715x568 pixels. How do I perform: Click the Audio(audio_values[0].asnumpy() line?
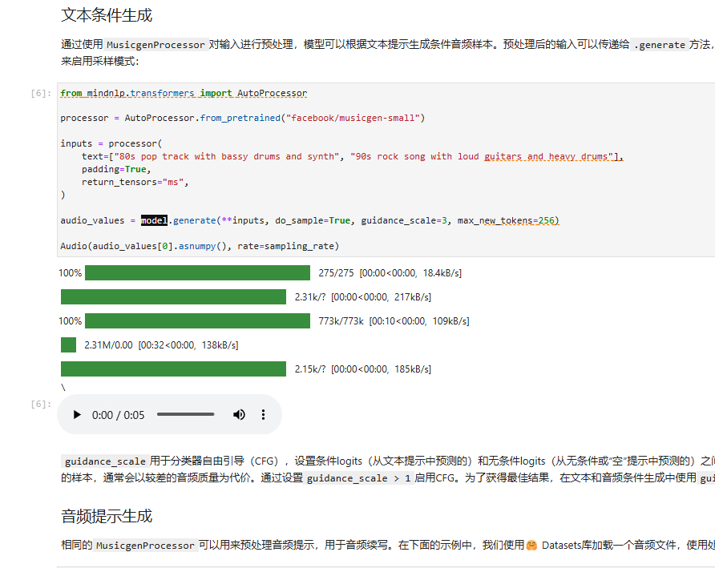(200, 246)
